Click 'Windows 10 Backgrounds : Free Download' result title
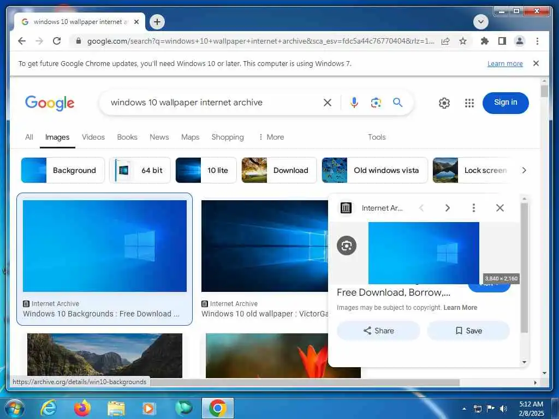 click(x=101, y=314)
